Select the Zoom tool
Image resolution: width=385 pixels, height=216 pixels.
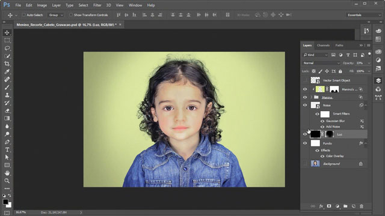pyautogui.click(x=7, y=181)
